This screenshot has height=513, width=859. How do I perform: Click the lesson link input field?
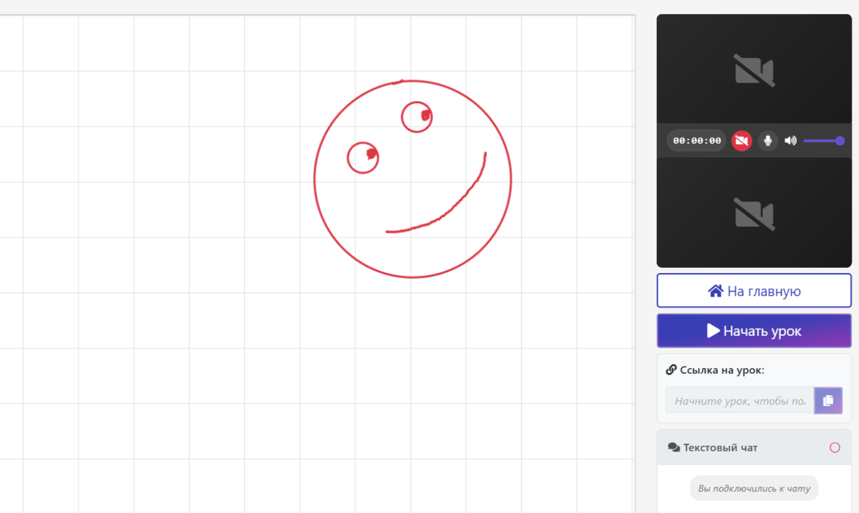tap(739, 401)
